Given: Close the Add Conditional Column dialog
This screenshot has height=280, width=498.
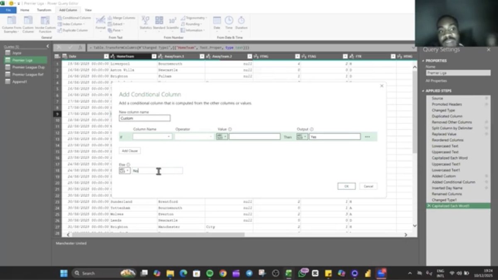Looking at the screenshot, I should 382,86.
